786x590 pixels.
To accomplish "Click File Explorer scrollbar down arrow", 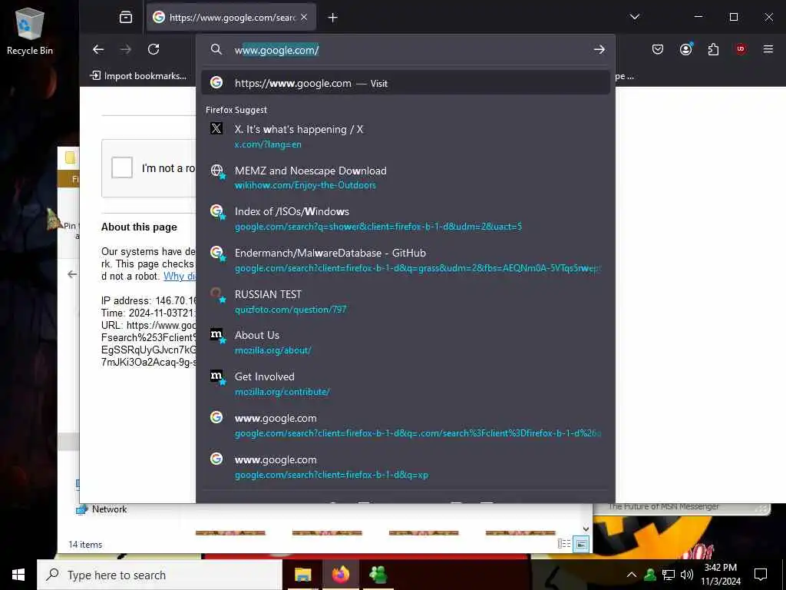I will click(x=586, y=529).
